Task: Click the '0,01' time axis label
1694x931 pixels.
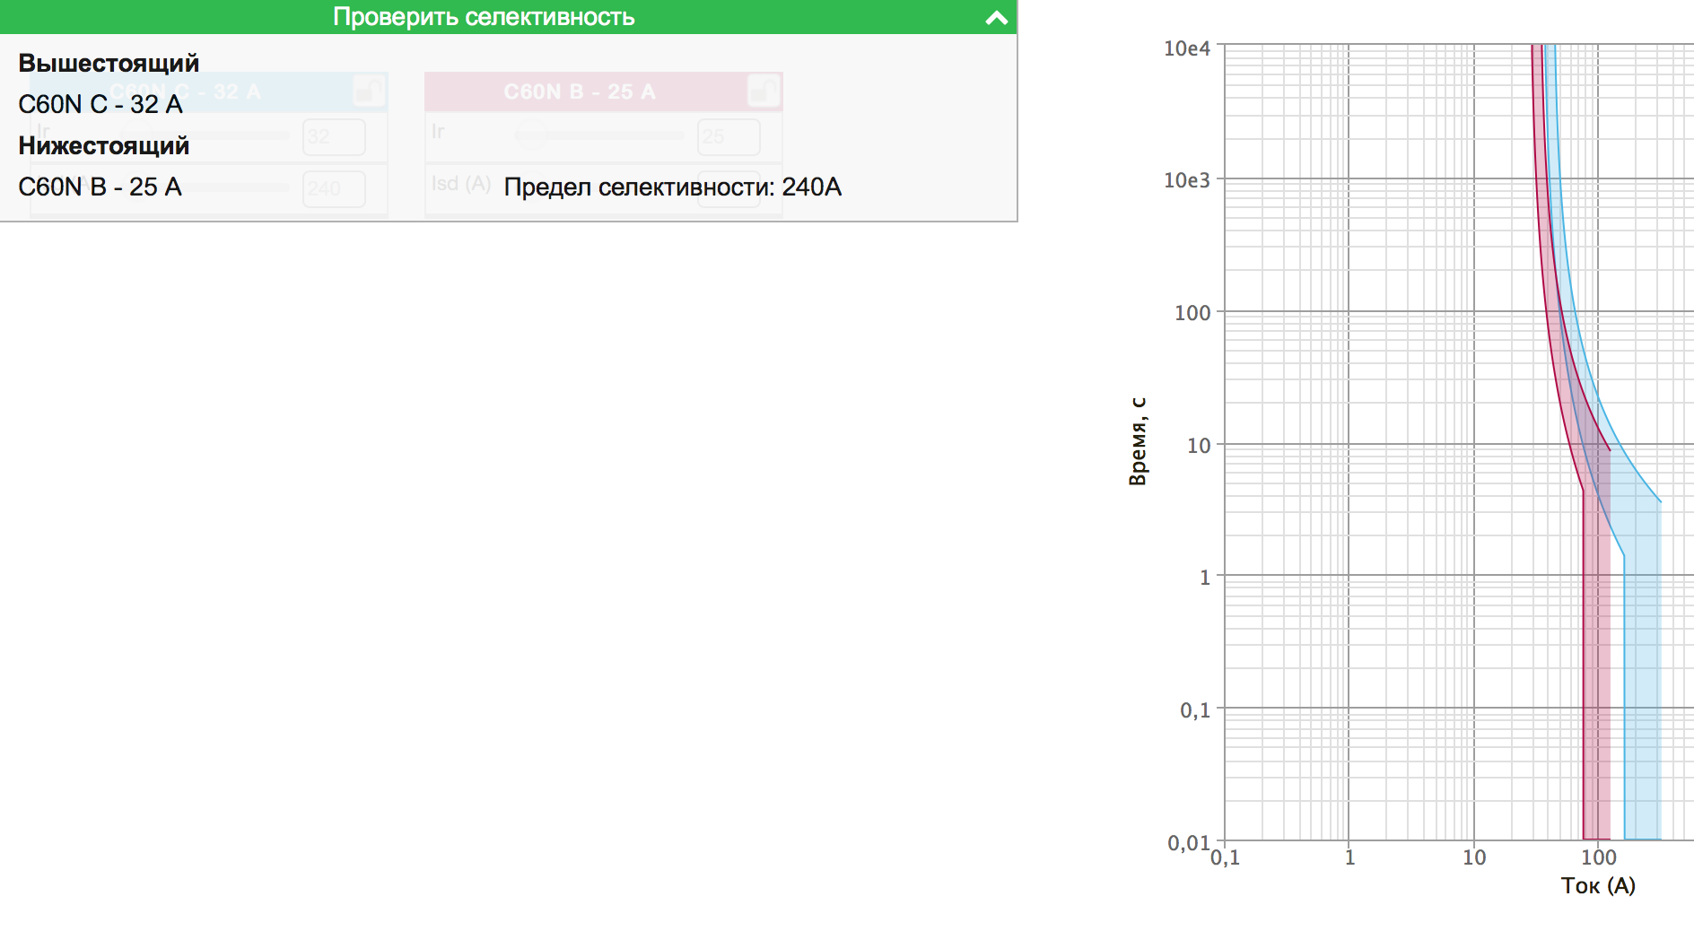Action: 1188,842
